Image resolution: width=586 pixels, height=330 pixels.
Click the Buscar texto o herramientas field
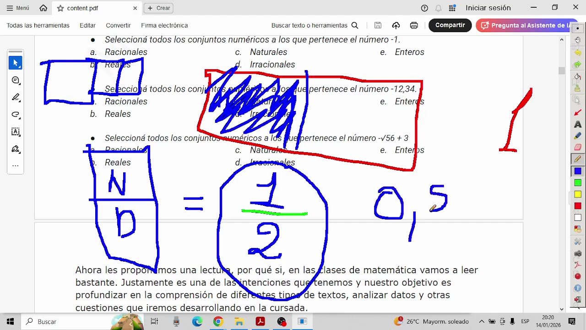click(x=315, y=25)
